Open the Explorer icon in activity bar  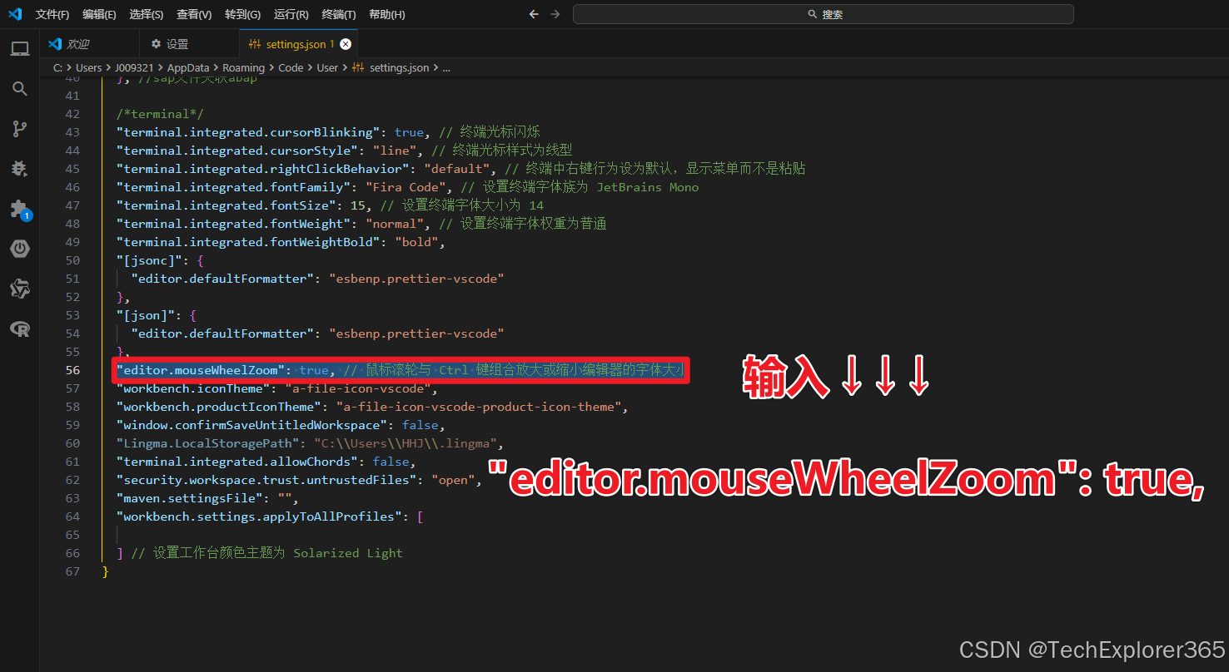pos(20,49)
